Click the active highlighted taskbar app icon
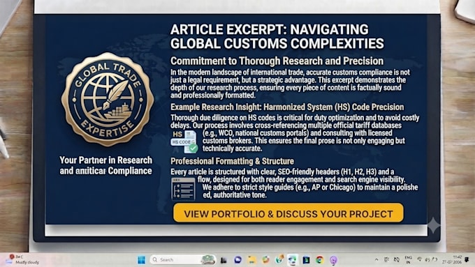 click(292, 260)
